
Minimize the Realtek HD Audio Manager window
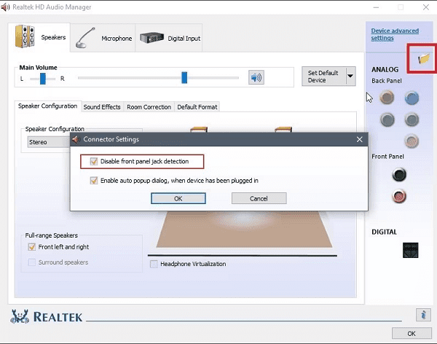pyautogui.click(x=376, y=7)
